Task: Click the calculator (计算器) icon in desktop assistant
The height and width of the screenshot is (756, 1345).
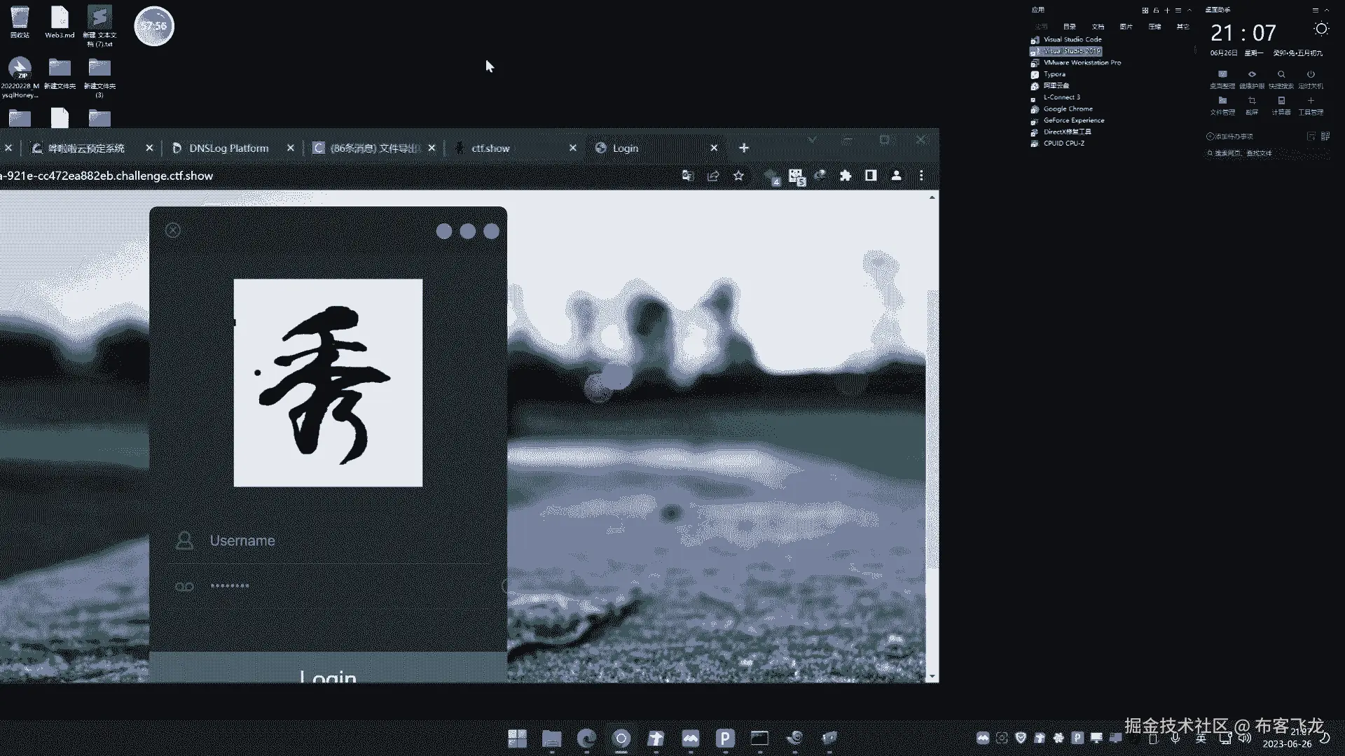Action: point(1281,101)
